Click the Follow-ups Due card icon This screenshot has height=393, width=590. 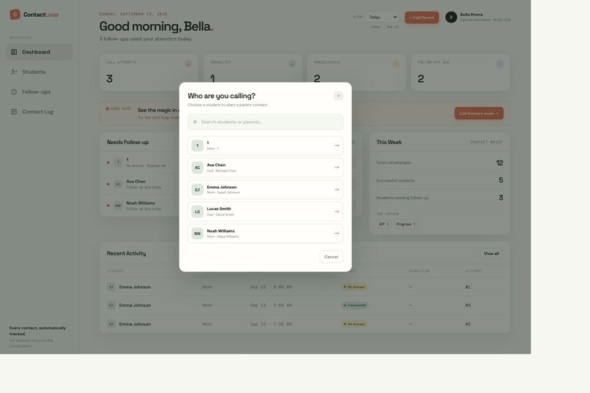coord(500,64)
